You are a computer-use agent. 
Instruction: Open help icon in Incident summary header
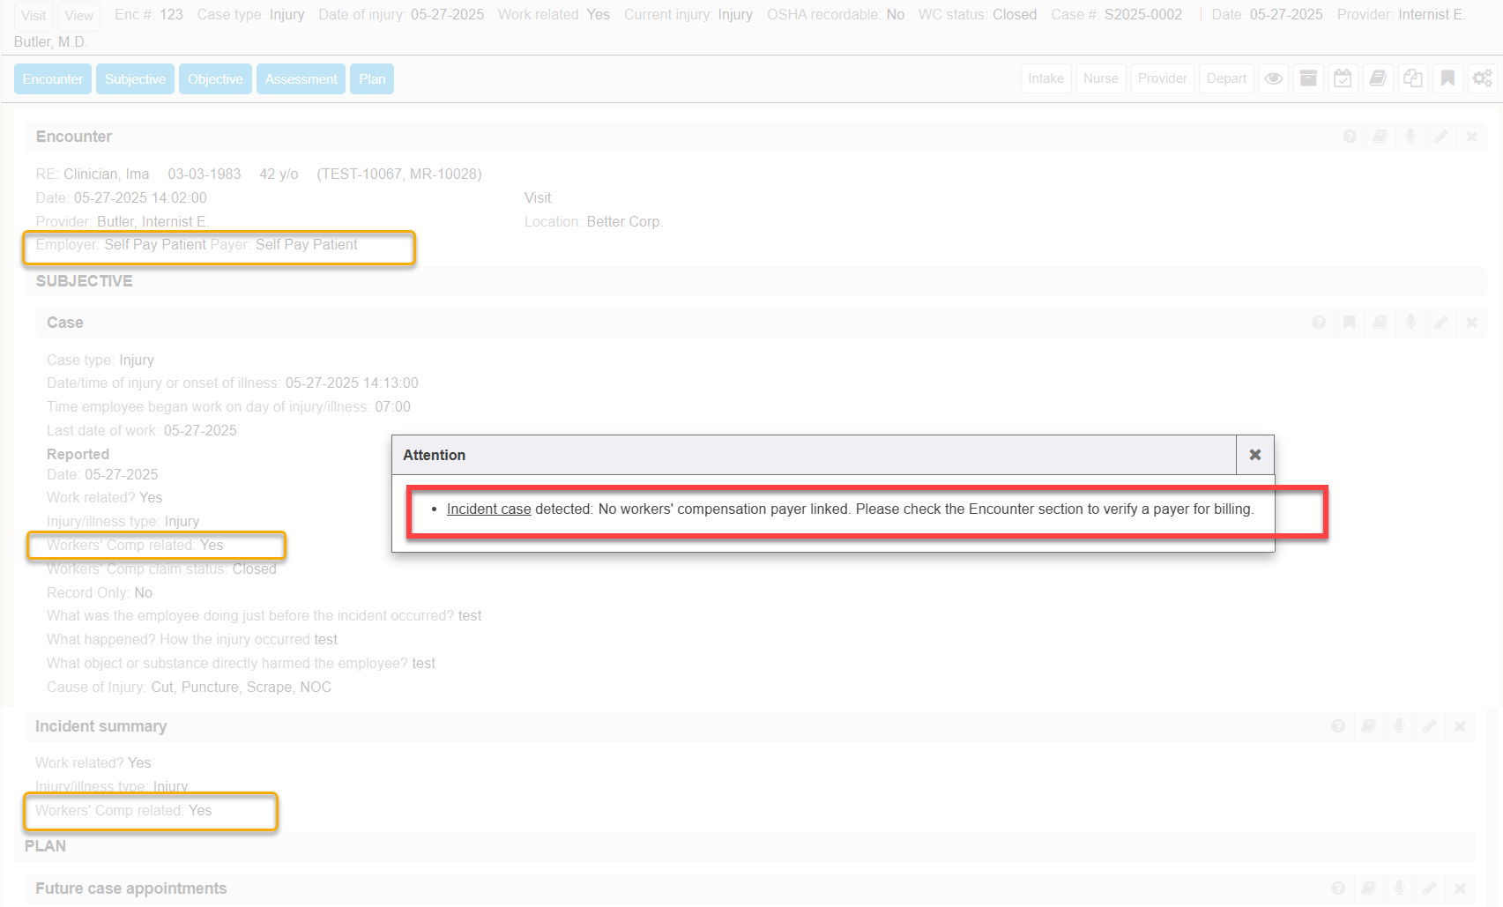1338,726
